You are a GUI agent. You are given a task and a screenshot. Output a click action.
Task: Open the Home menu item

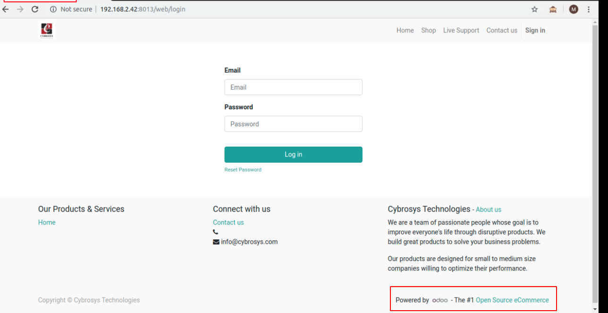tap(405, 31)
